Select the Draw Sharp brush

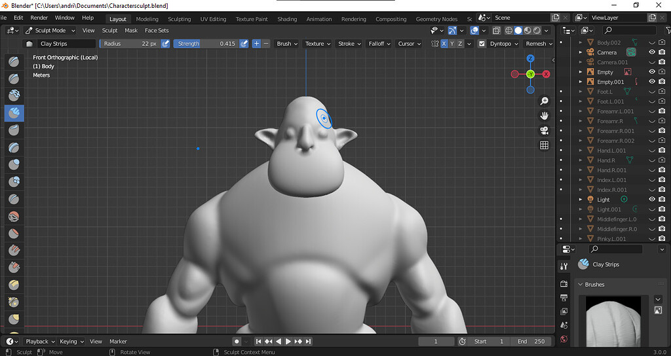click(14, 79)
